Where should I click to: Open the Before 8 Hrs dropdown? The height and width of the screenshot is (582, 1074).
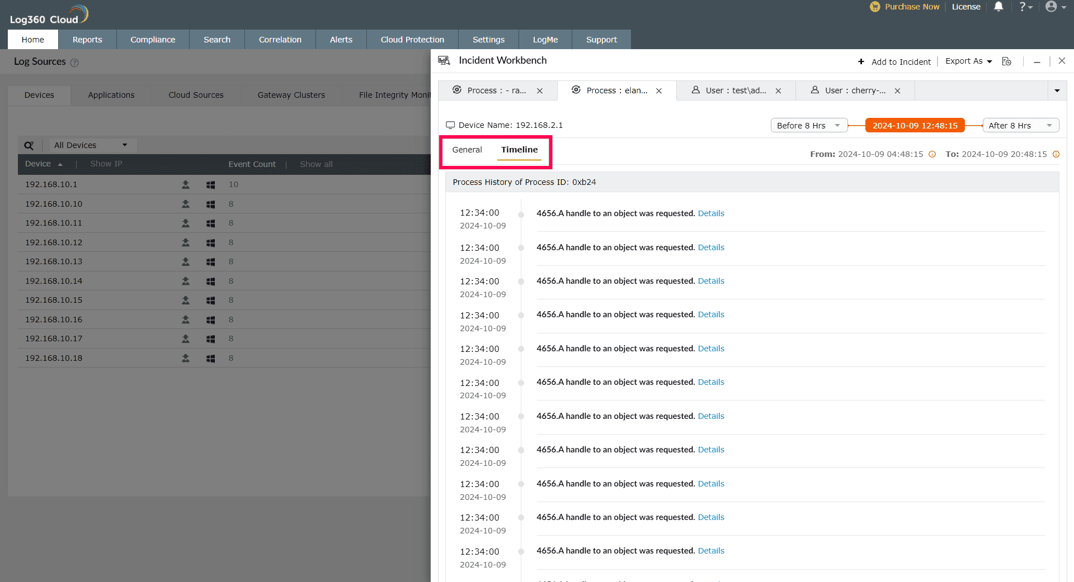pos(808,126)
